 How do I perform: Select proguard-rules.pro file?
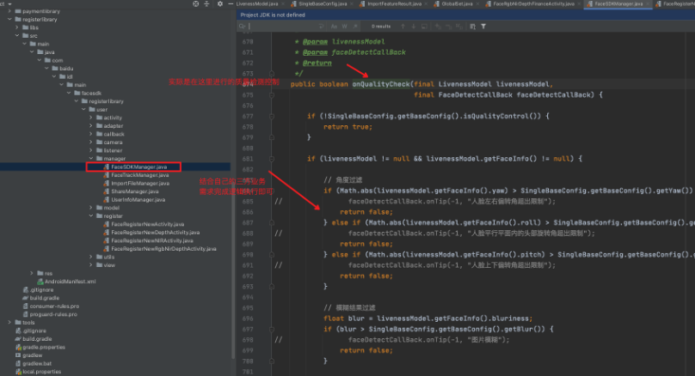50,314
